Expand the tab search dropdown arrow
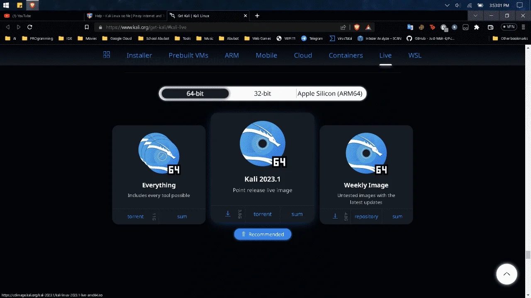 [475, 16]
